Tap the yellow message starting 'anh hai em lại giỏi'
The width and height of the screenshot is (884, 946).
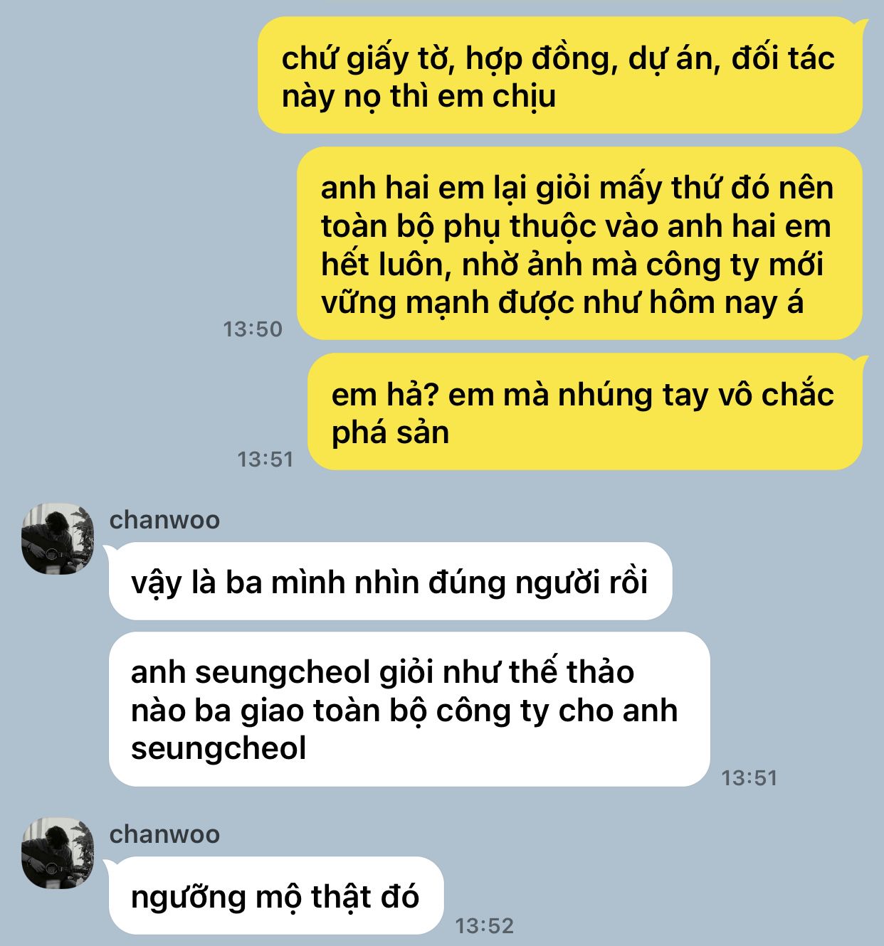click(579, 243)
